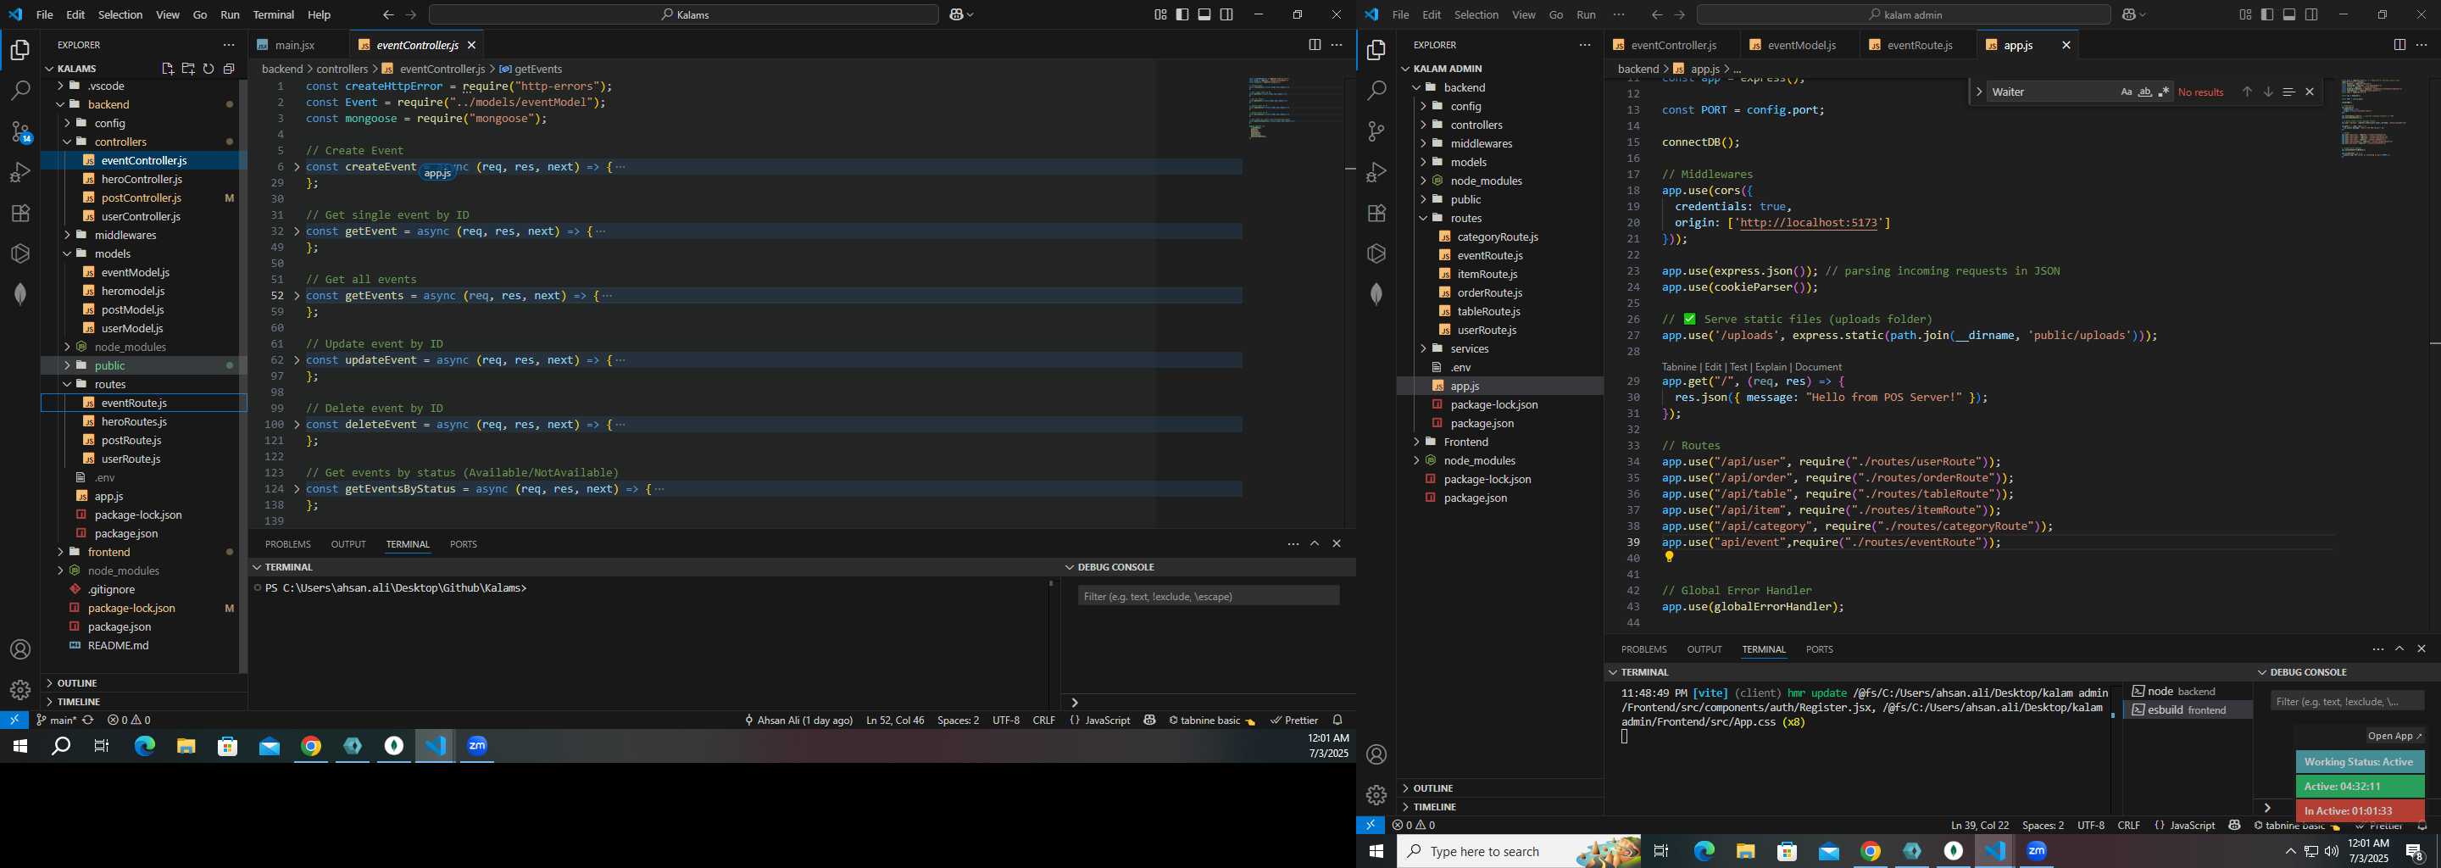The width and height of the screenshot is (2441, 868).
Task: Click New Folder icon in KALAMS explorer
Action: coord(187,68)
